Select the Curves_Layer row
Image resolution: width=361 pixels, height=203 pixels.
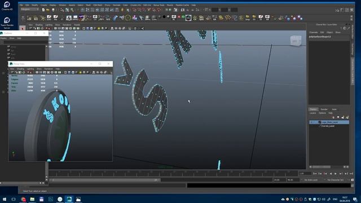329,126
